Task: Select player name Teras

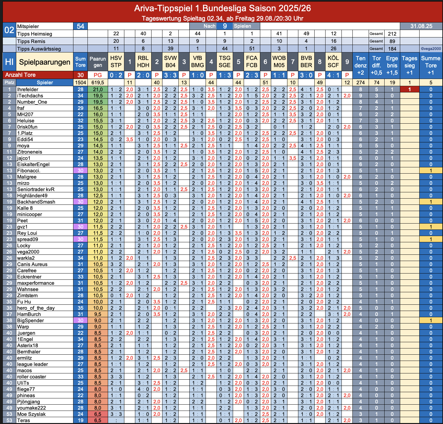Action: (23, 420)
